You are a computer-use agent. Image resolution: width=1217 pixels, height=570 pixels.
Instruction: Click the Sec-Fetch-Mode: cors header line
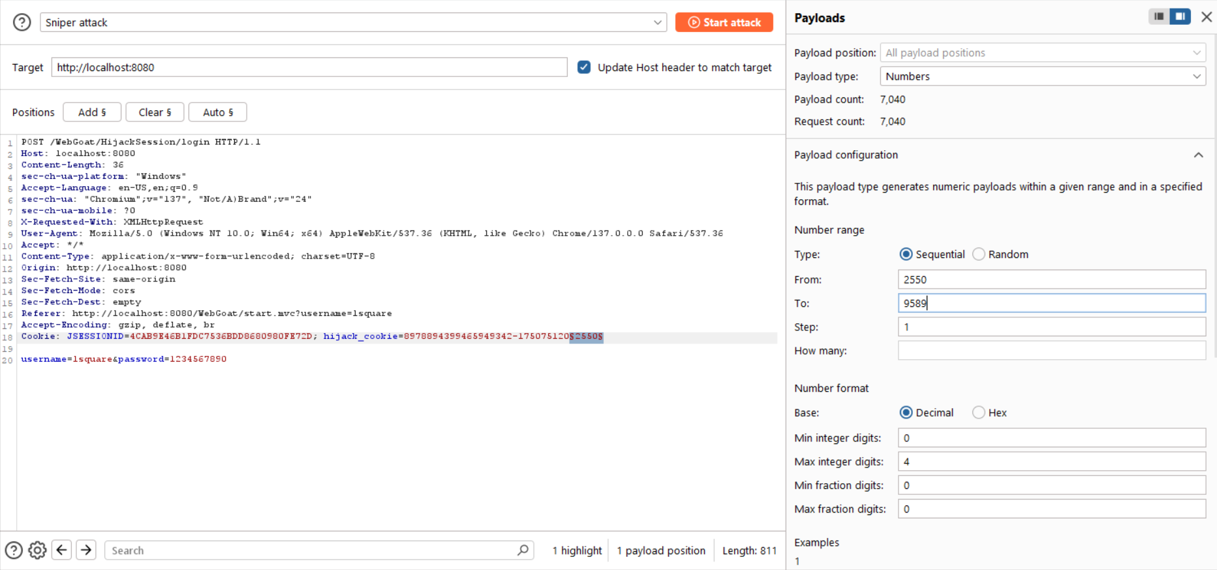(78, 291)
